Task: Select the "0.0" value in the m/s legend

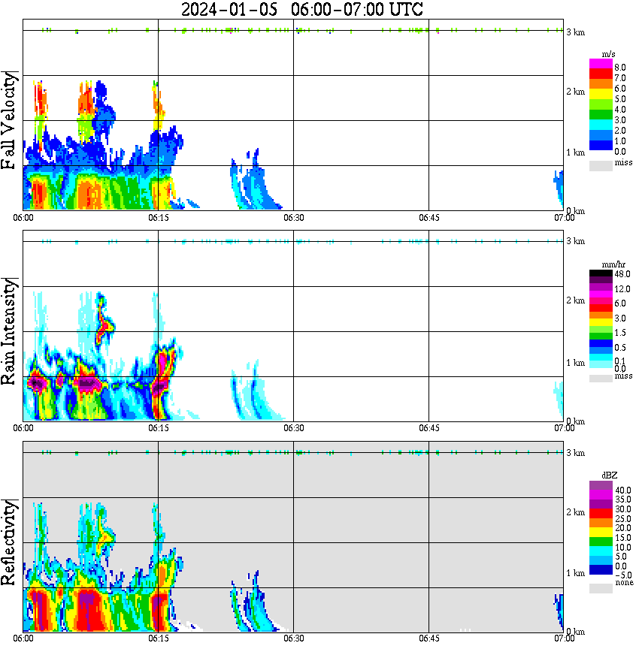Action: (x=620, y=152)
